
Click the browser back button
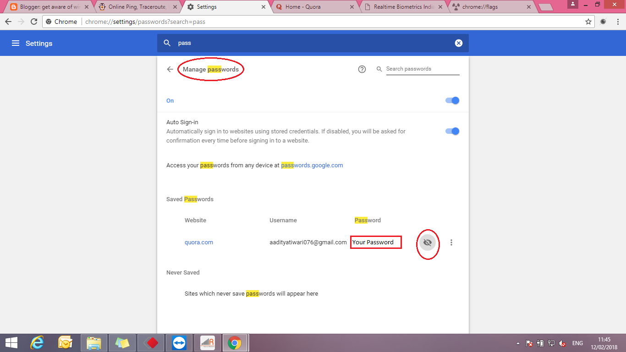click(x=8, y=22)
